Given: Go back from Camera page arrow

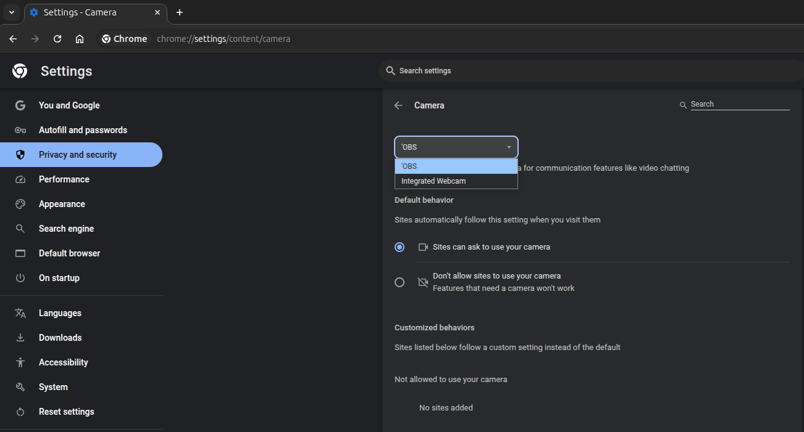Looking at the screenshot, I should point(398,105).
